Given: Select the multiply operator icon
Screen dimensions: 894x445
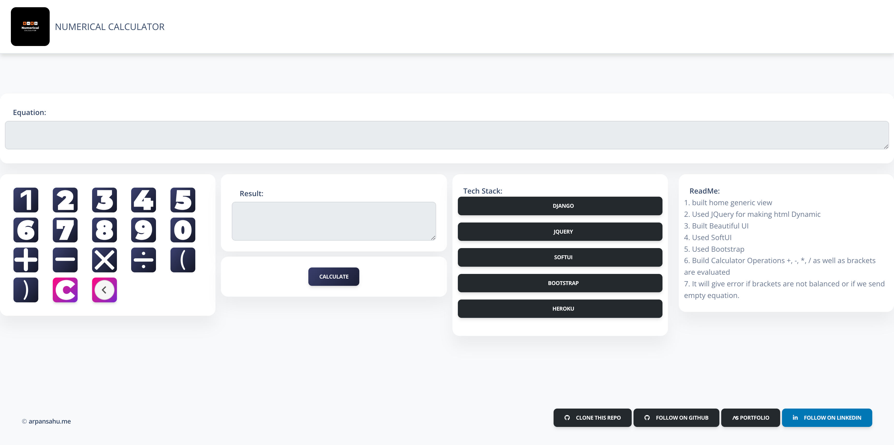Looking at the screenshot, I should coord(104,259).
